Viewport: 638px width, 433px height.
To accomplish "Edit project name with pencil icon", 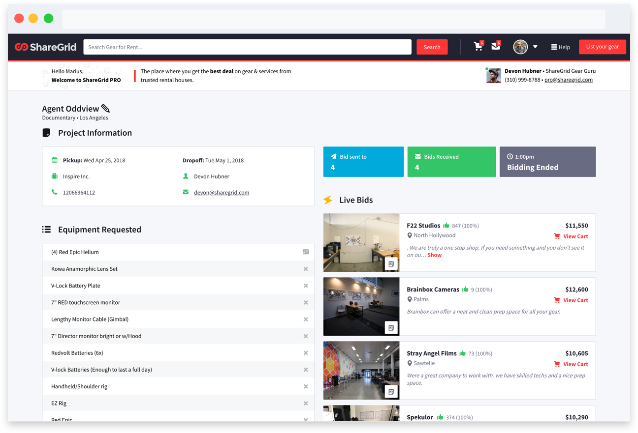I will pos(105,108).
